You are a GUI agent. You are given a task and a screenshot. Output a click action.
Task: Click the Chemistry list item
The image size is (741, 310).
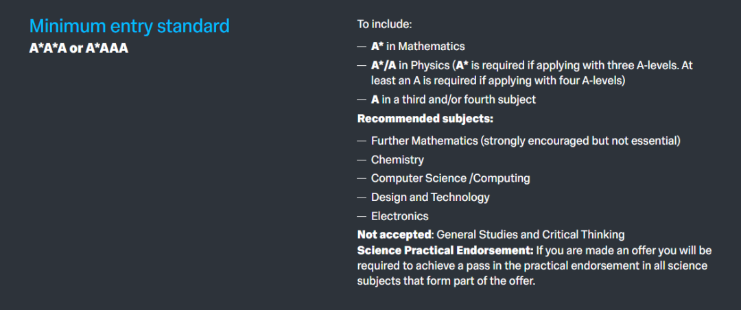tap(397, 160)
